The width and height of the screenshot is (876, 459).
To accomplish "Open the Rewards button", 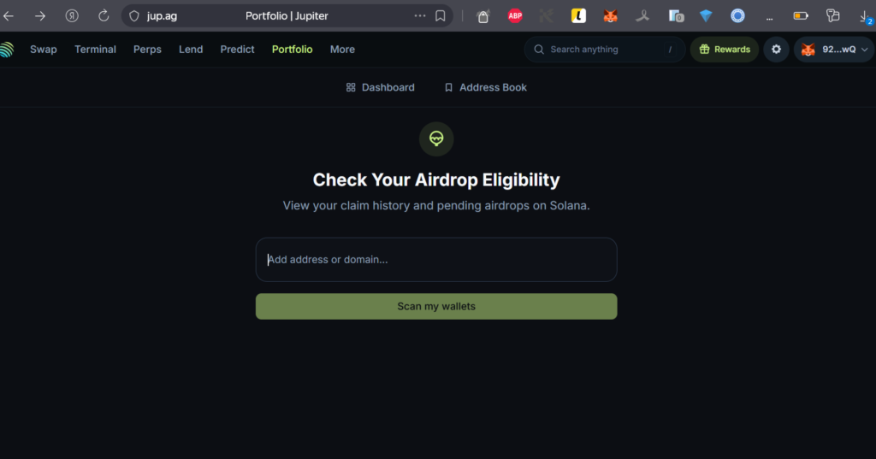I will [725, 50].
